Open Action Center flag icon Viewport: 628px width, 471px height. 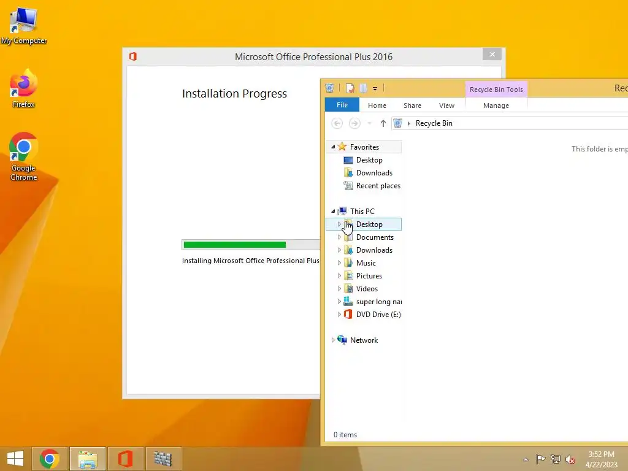tap(540, 459)
